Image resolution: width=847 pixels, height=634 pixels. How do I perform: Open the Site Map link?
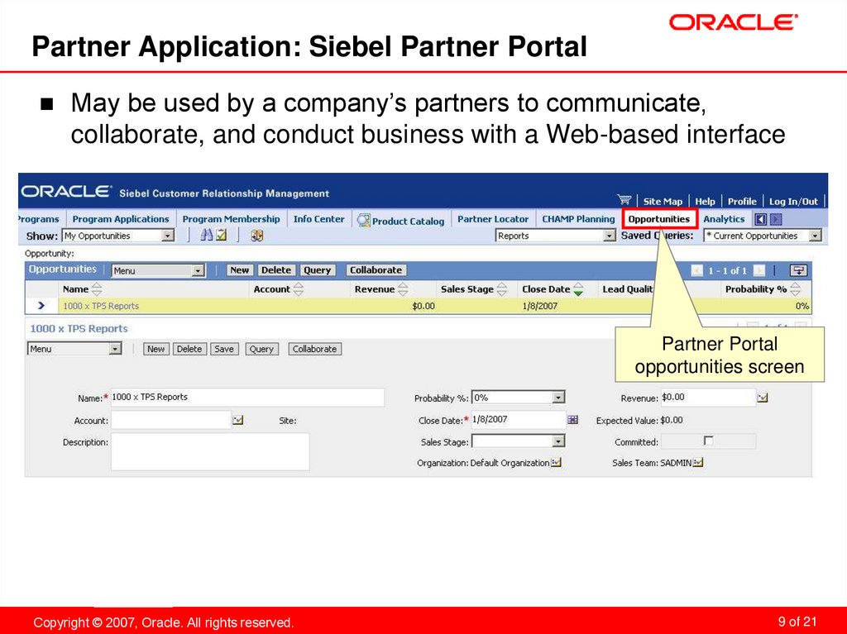[663, 201]
